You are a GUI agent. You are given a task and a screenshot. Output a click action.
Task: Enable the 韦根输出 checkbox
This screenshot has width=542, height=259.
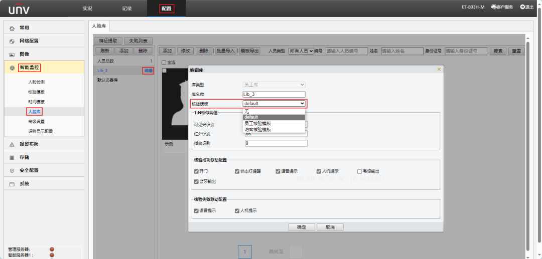tap(359, 171)
